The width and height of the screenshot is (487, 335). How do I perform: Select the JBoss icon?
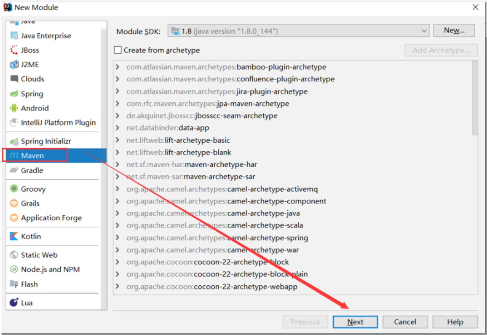(14, 50)
